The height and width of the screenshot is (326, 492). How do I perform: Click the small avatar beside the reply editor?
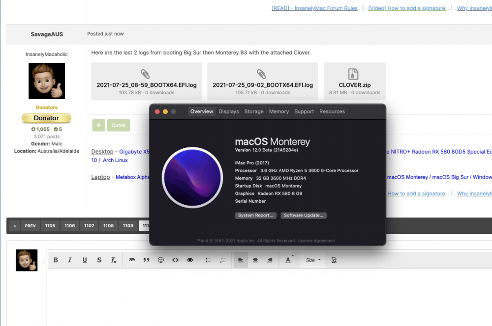click(27, 260)
